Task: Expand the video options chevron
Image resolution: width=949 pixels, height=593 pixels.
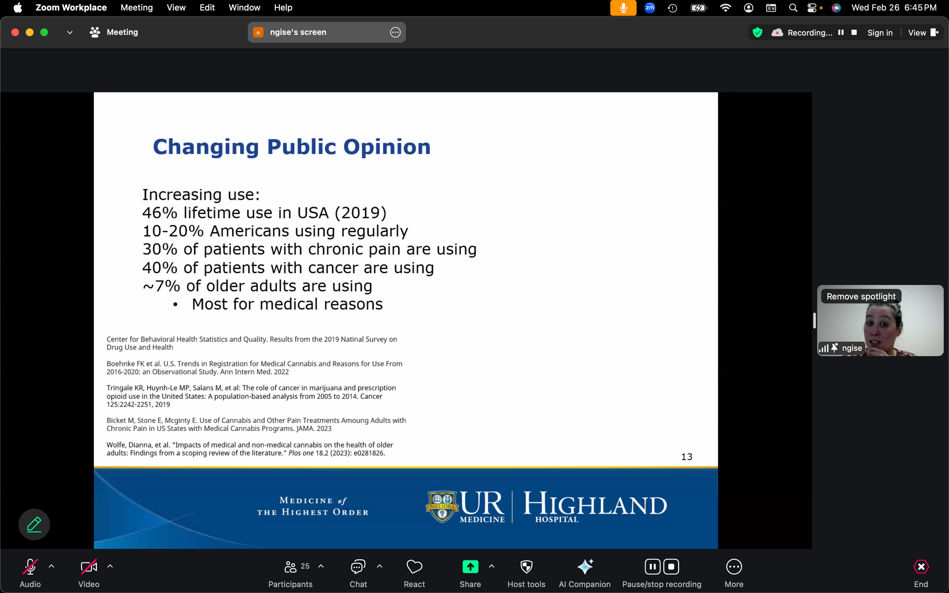Action: (x=110, y=566)
